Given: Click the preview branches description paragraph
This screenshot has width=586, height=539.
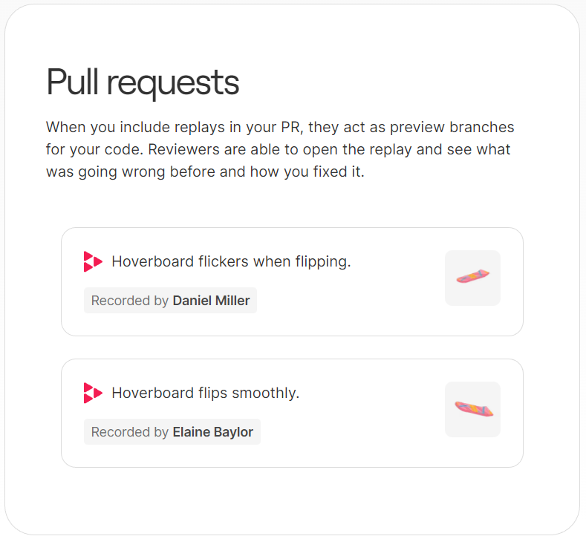Looking at the screenshot, I should click(x=280, y=149).
